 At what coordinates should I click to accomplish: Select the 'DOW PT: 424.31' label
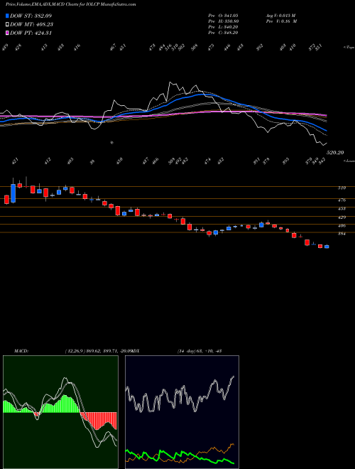coord(31,33)
